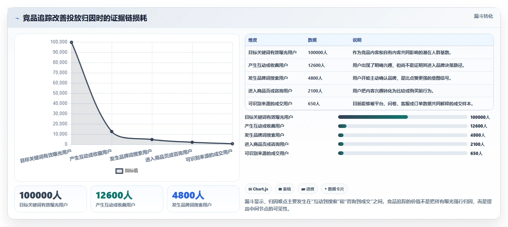Click the page title 竞品追踪改善投放归因时的证据链损耗
The height and width of the screenshot is (227, 508).
click(x=85, y=18)
